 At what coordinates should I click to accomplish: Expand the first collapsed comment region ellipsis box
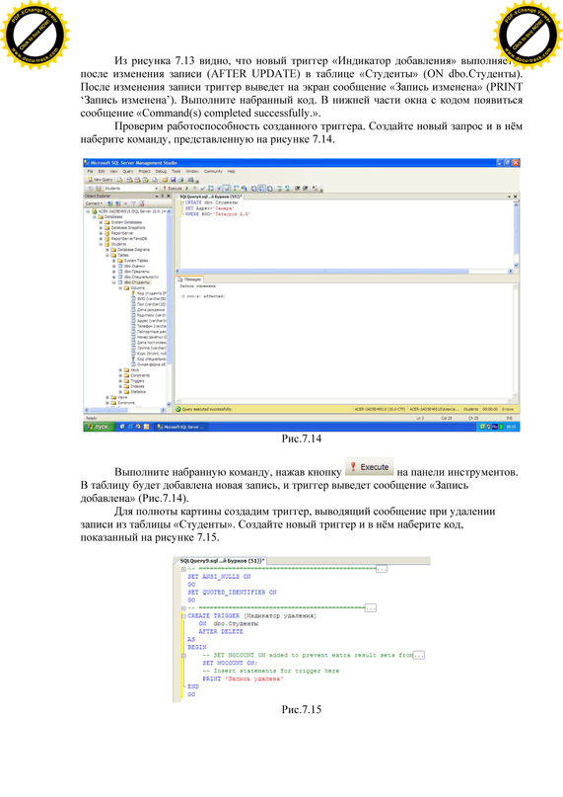[382, 569]
